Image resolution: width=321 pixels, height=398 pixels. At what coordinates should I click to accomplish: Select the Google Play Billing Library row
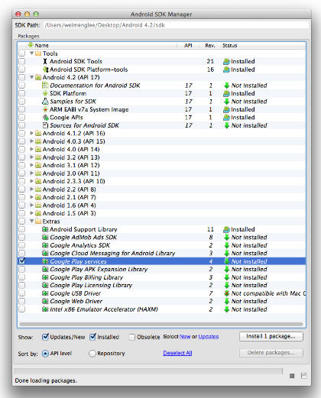pos(162,277)
